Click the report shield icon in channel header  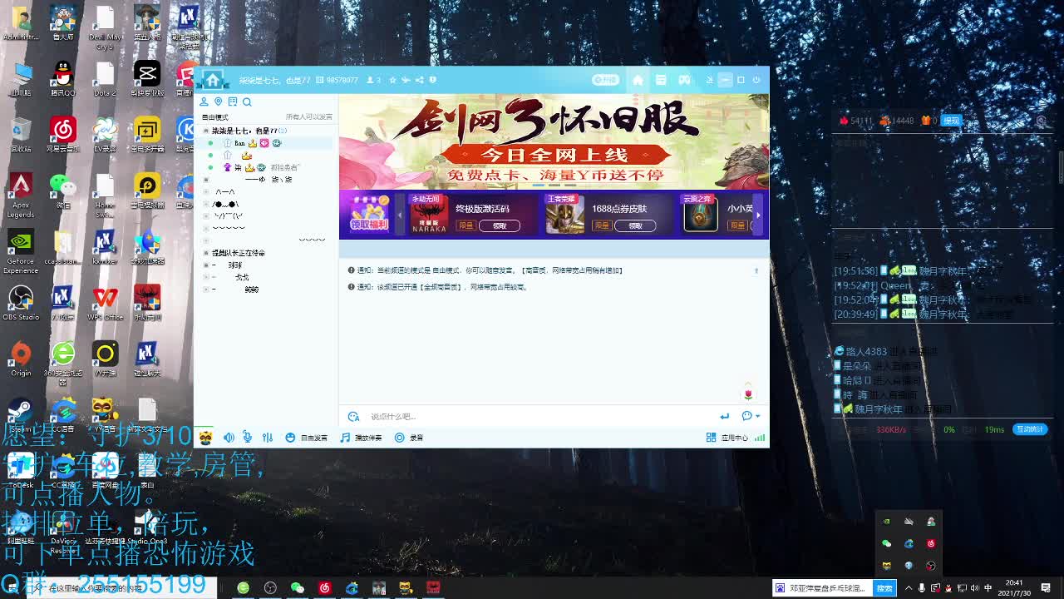[432, 80]
